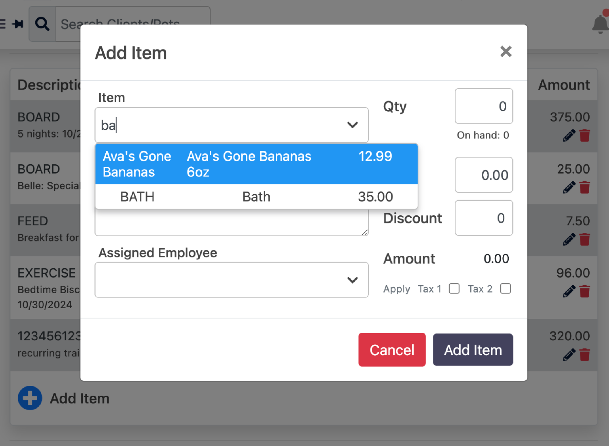This screenshot has height=446, width=609.
Task: Click the Qty input field
Action: click(484, 106)
